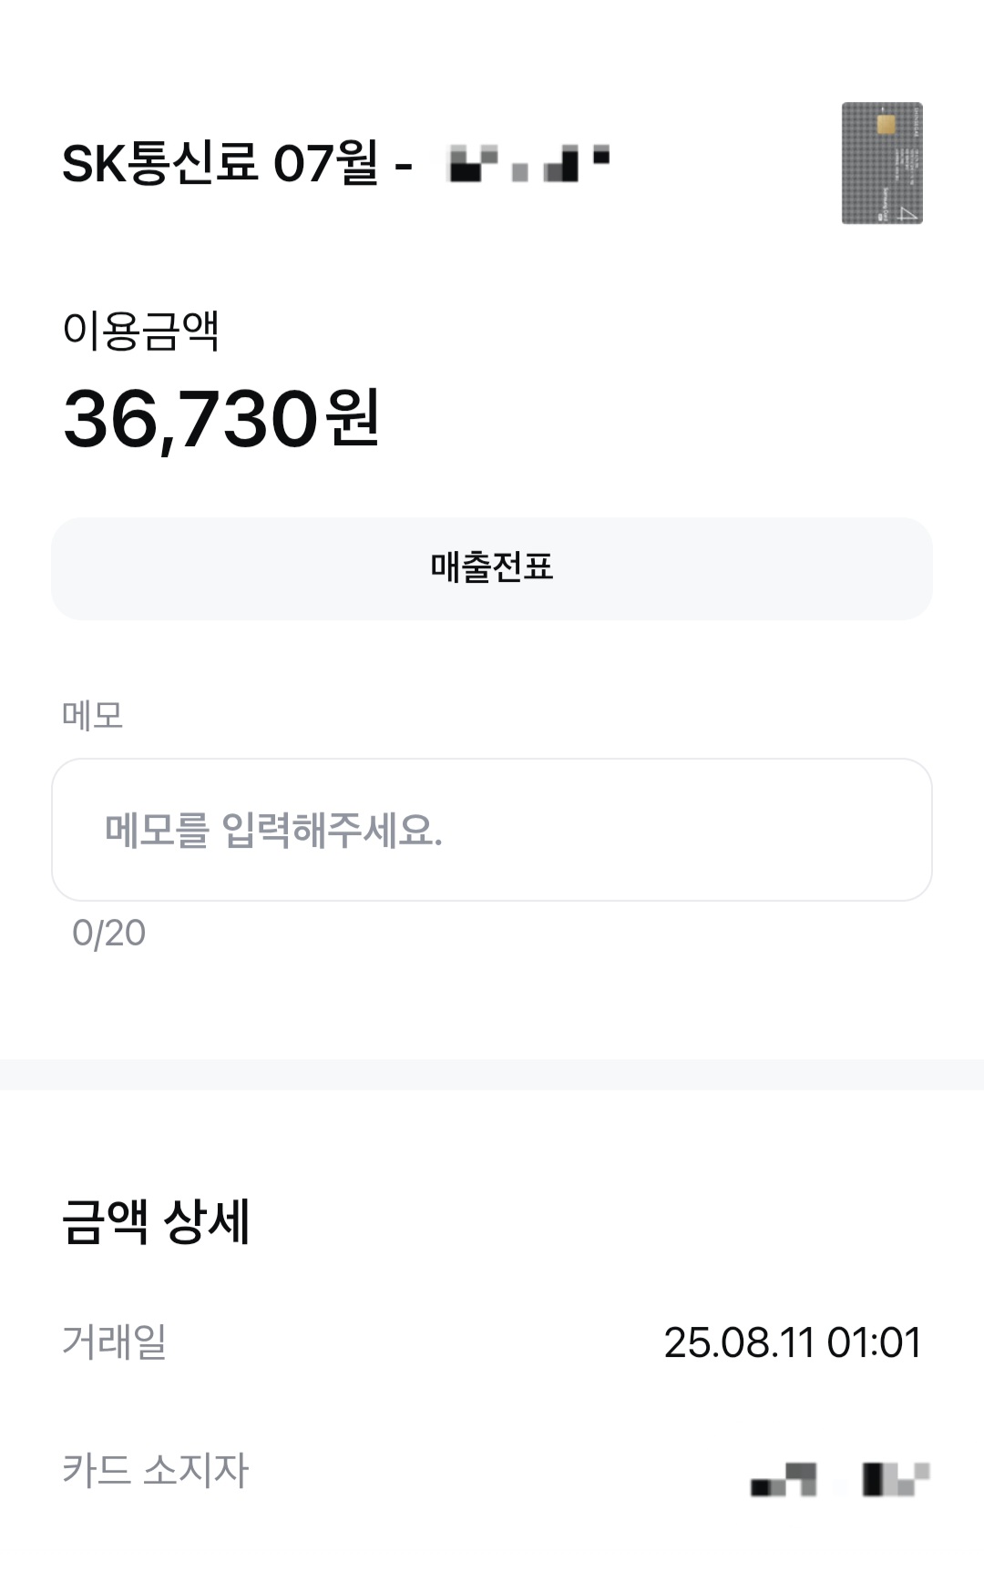This screenshot has height=1571, width=984.
Task: Tap the SK통신료 07월 transaction title
Action: point(219,164)
